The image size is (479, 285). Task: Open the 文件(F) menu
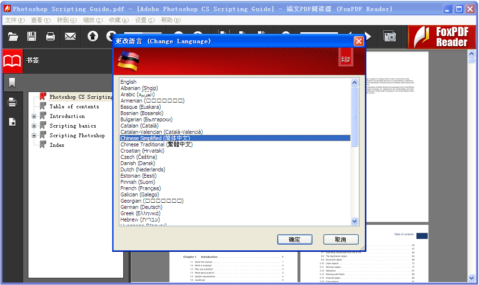click(15, 20)
